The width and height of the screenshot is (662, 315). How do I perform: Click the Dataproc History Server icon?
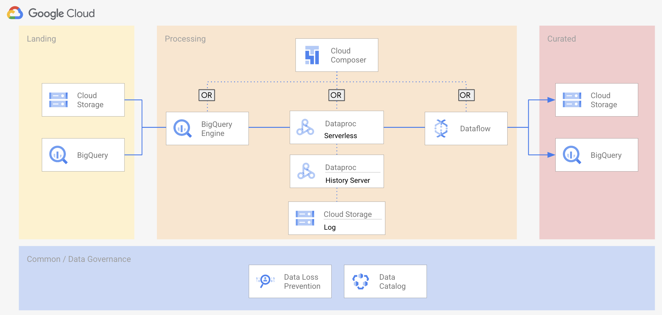[306, 171]
